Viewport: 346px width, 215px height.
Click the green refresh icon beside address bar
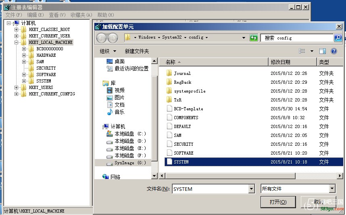click(x=254, y=38)
